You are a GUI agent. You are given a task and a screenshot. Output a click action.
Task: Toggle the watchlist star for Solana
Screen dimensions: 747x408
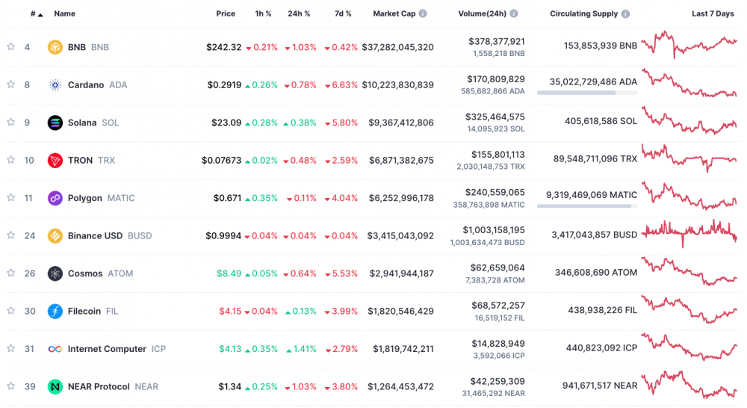(10, 122)
